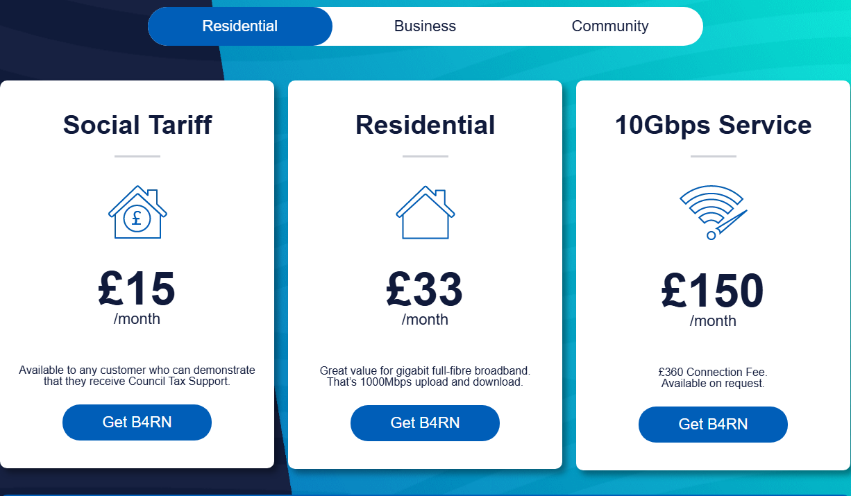The width and height of the screenshot is (851, 496).
Task: Get B4RN for the Residential plan
Action: point(425,423)
